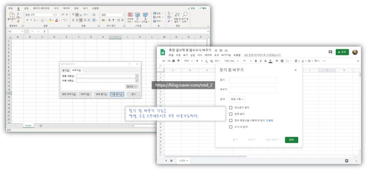
Task: Close the Google Sheets find and replace dialog
Action: tap(295, 70)
